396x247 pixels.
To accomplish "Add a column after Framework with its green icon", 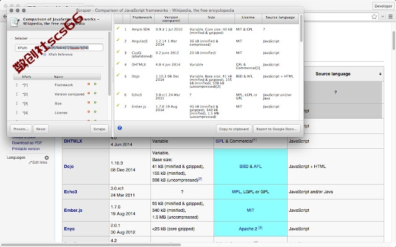I will (x=95, y=84).
